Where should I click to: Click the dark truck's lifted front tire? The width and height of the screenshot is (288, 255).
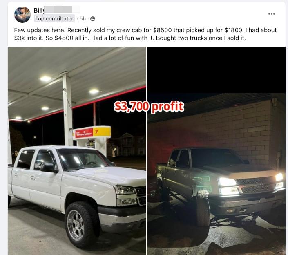point(203,208)
